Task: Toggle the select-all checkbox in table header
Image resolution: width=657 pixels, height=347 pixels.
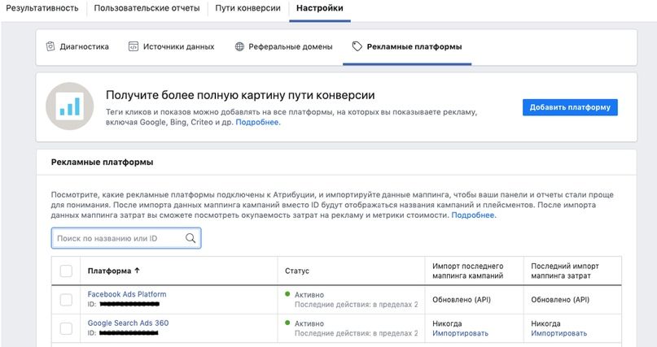Action: pos(66,271)
